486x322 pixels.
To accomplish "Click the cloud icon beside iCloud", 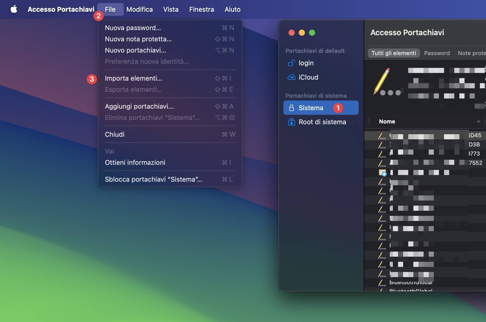I will tap(291, 77).
